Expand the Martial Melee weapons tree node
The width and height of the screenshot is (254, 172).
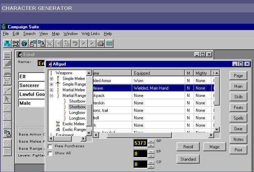[x=51, y=90]
